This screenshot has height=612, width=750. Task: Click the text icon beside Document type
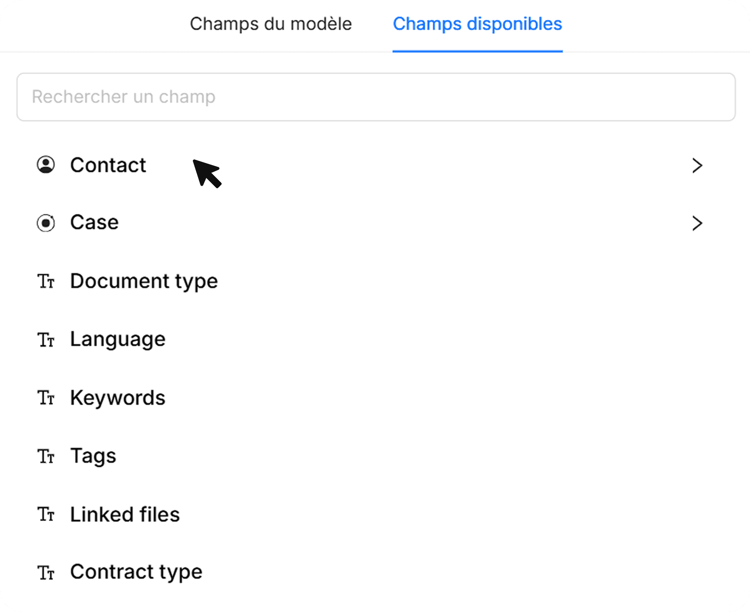click(x=46, y=281)
